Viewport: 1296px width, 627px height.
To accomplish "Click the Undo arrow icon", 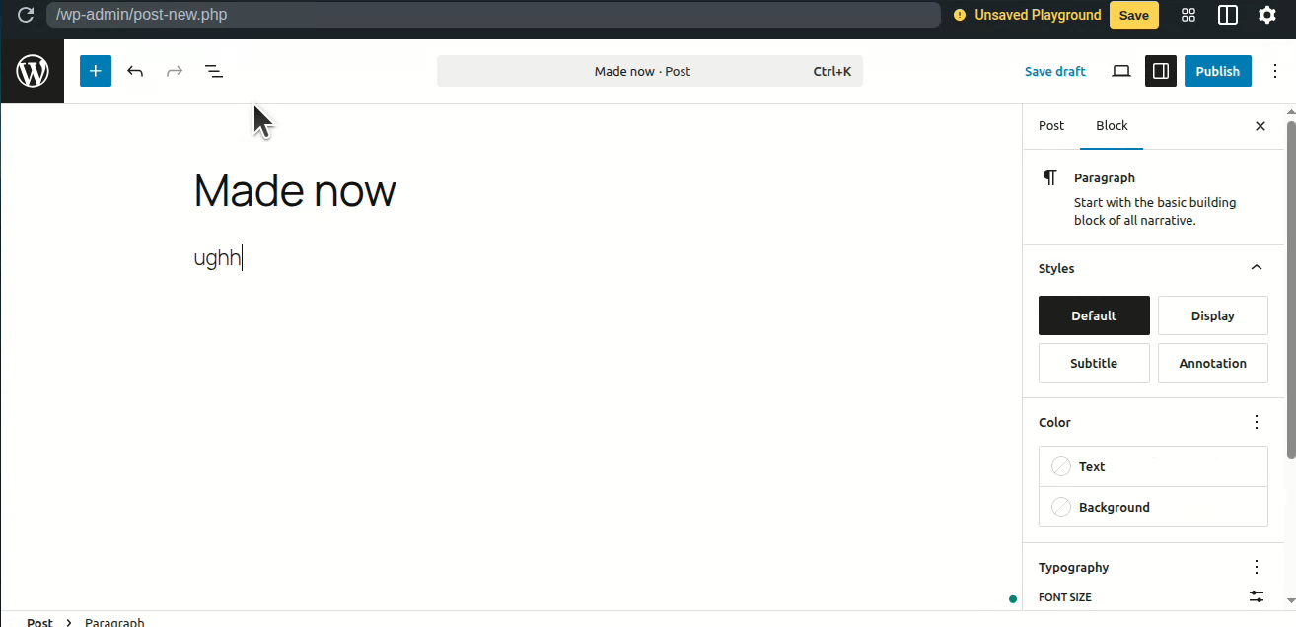I will pyautogui.click(x=135, y=71).
